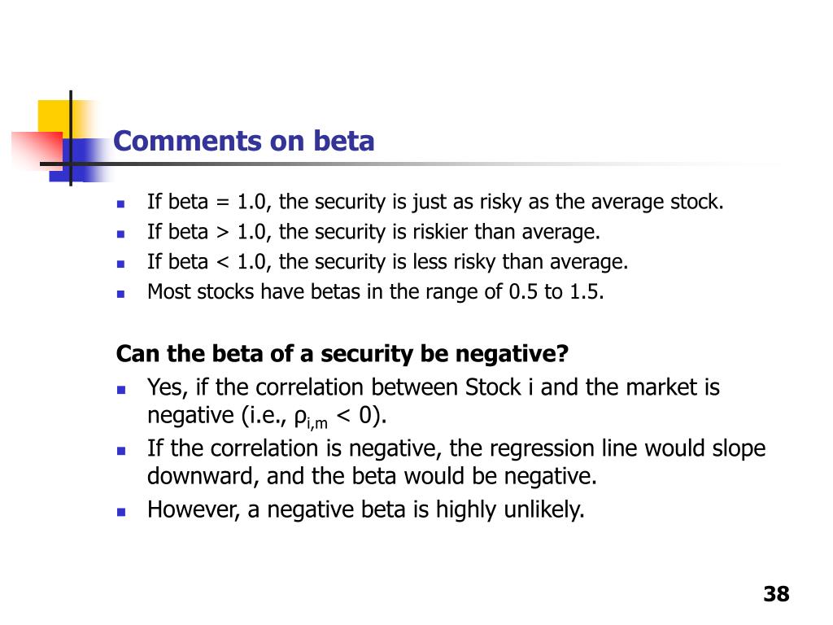Click the bullet before 'If beta < 1.0'

tap(121, 264)
